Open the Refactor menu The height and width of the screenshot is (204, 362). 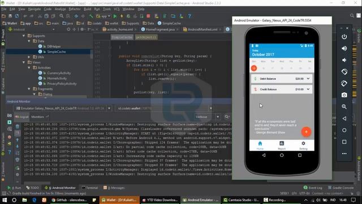[75, 9]
